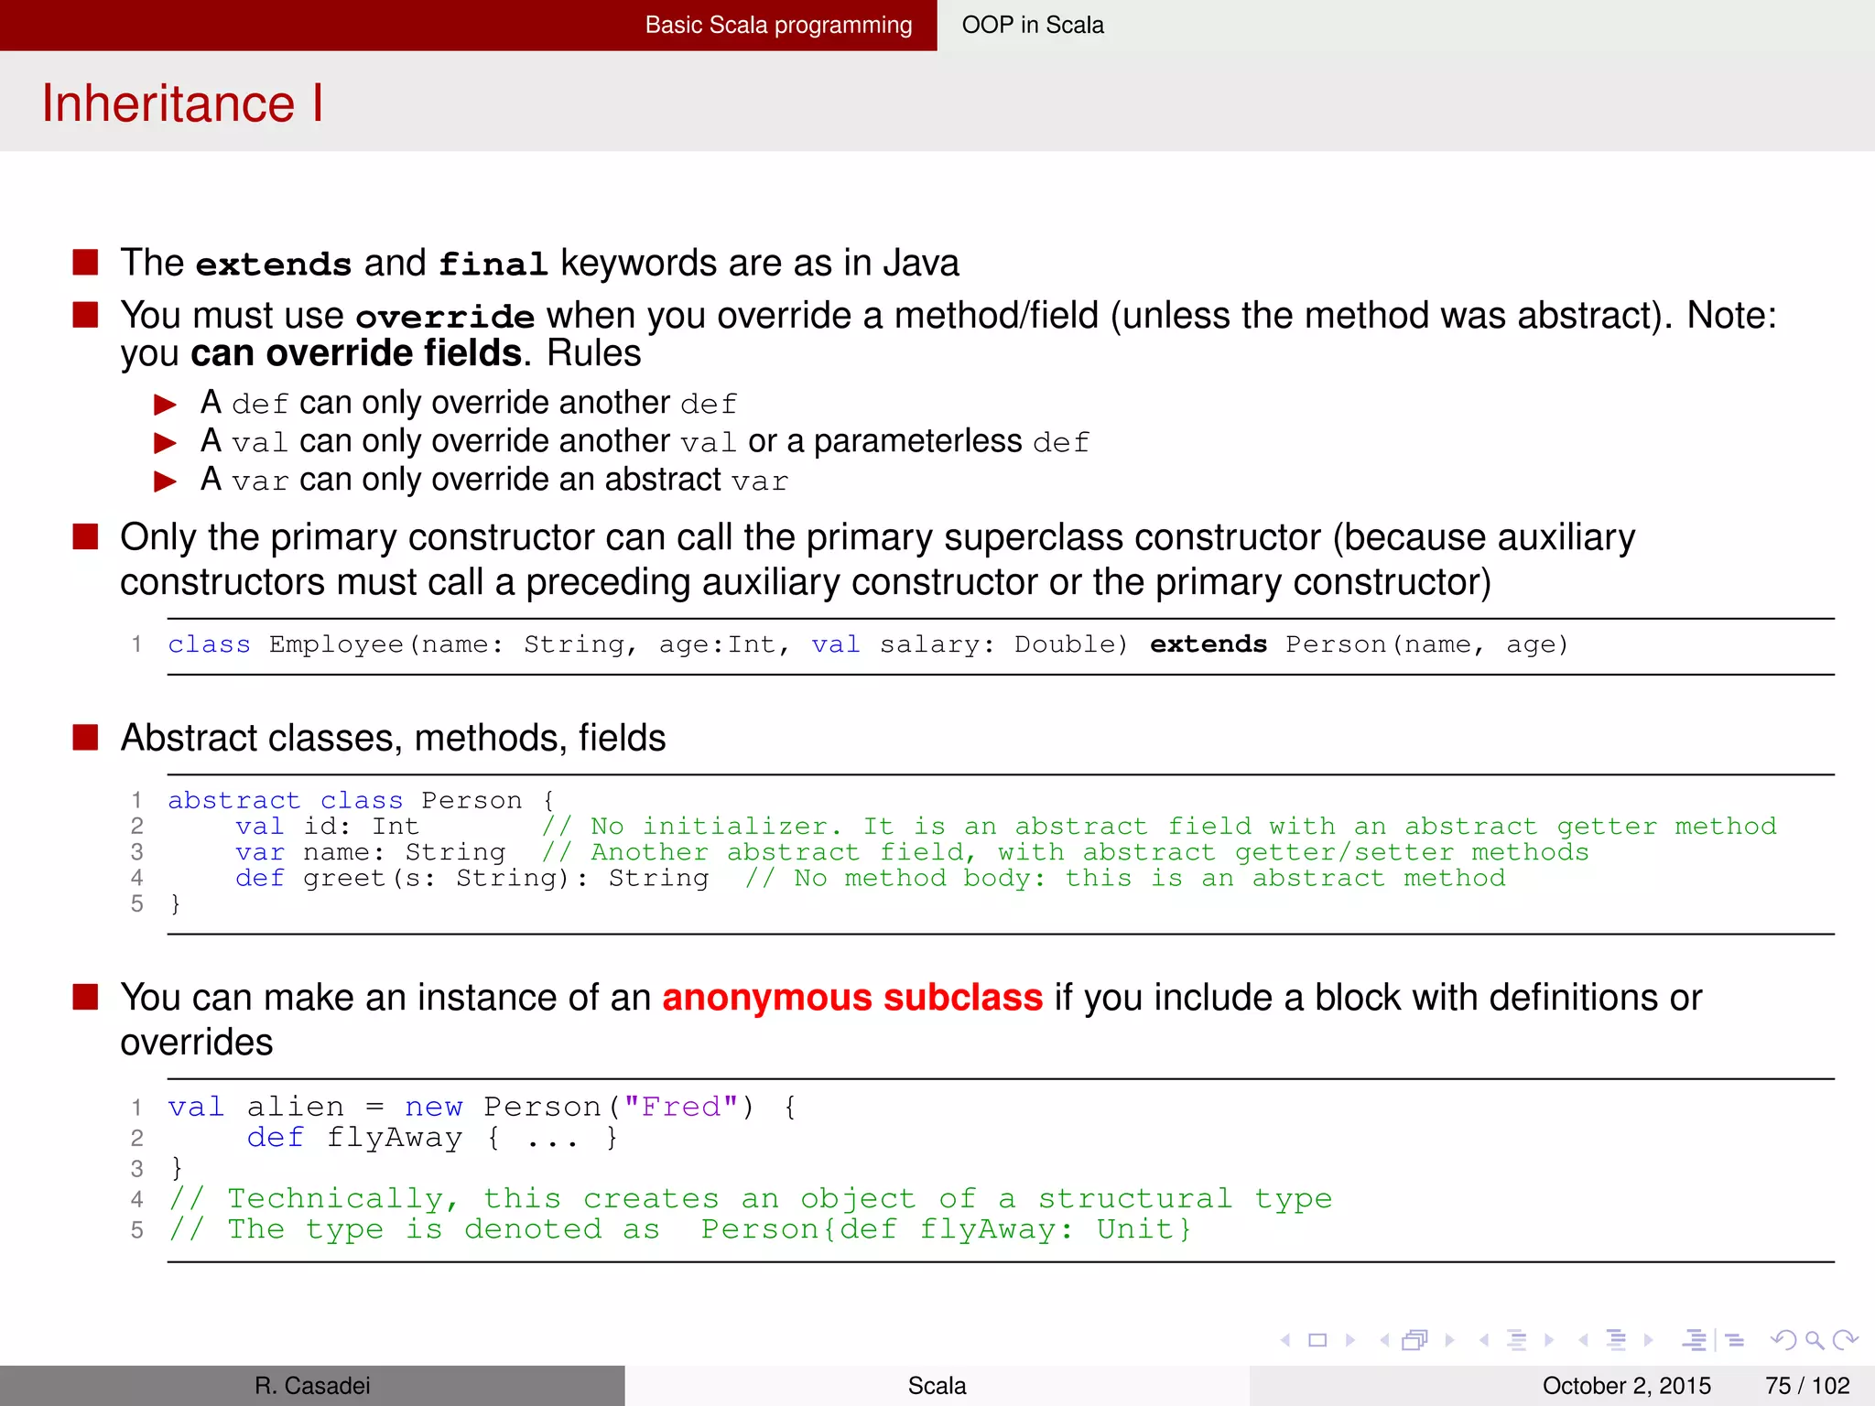Go to previous frame via arrow before stacked-frames icon
The width and height of the screenshot is (1875, 1406).
click(x=1384, y=1340)
